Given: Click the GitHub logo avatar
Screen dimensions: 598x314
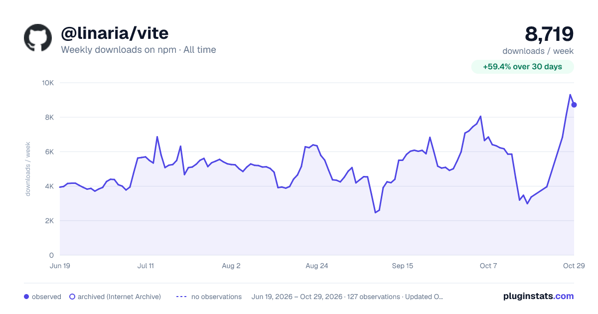Looking at the screenshot, I should 38,38.
